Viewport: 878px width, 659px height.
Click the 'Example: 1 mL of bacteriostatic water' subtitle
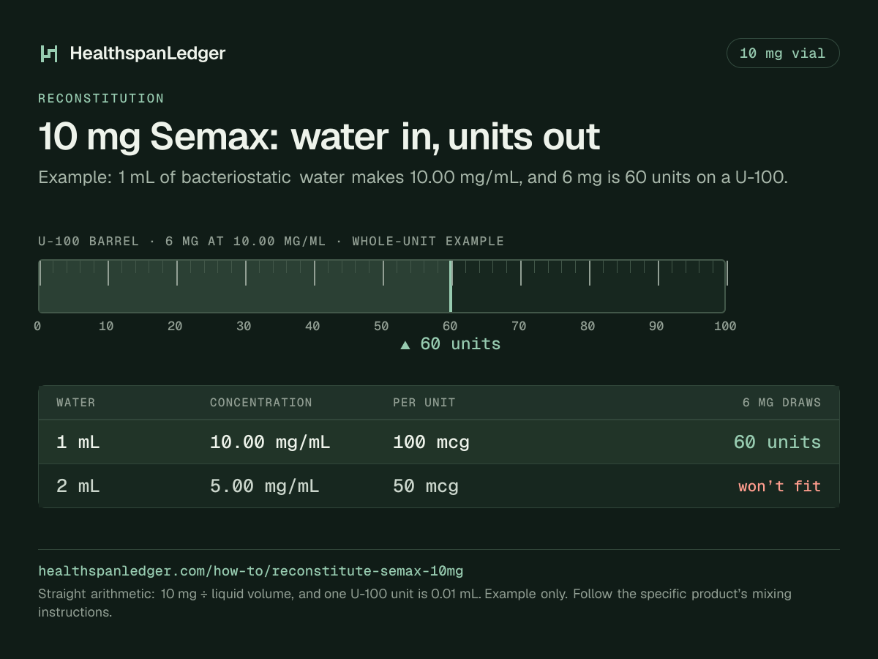point(413,178)
